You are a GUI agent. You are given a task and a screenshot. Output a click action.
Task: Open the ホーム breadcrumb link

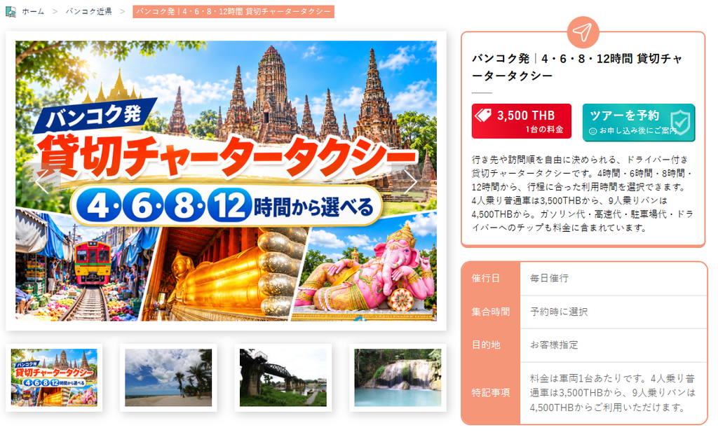pos(33,11)
